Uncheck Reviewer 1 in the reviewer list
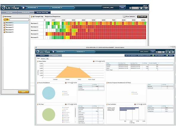 click(4, 23)
